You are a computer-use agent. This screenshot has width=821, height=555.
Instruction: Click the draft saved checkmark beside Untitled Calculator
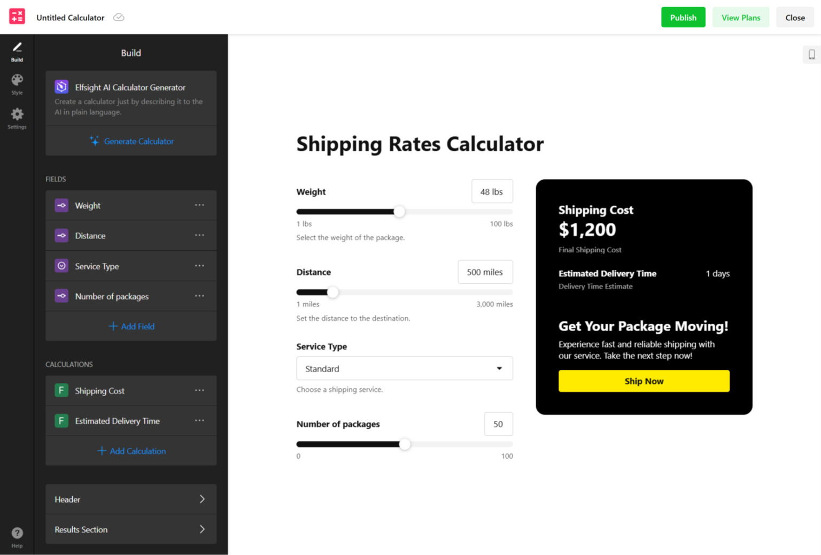[x=118, y=17]
